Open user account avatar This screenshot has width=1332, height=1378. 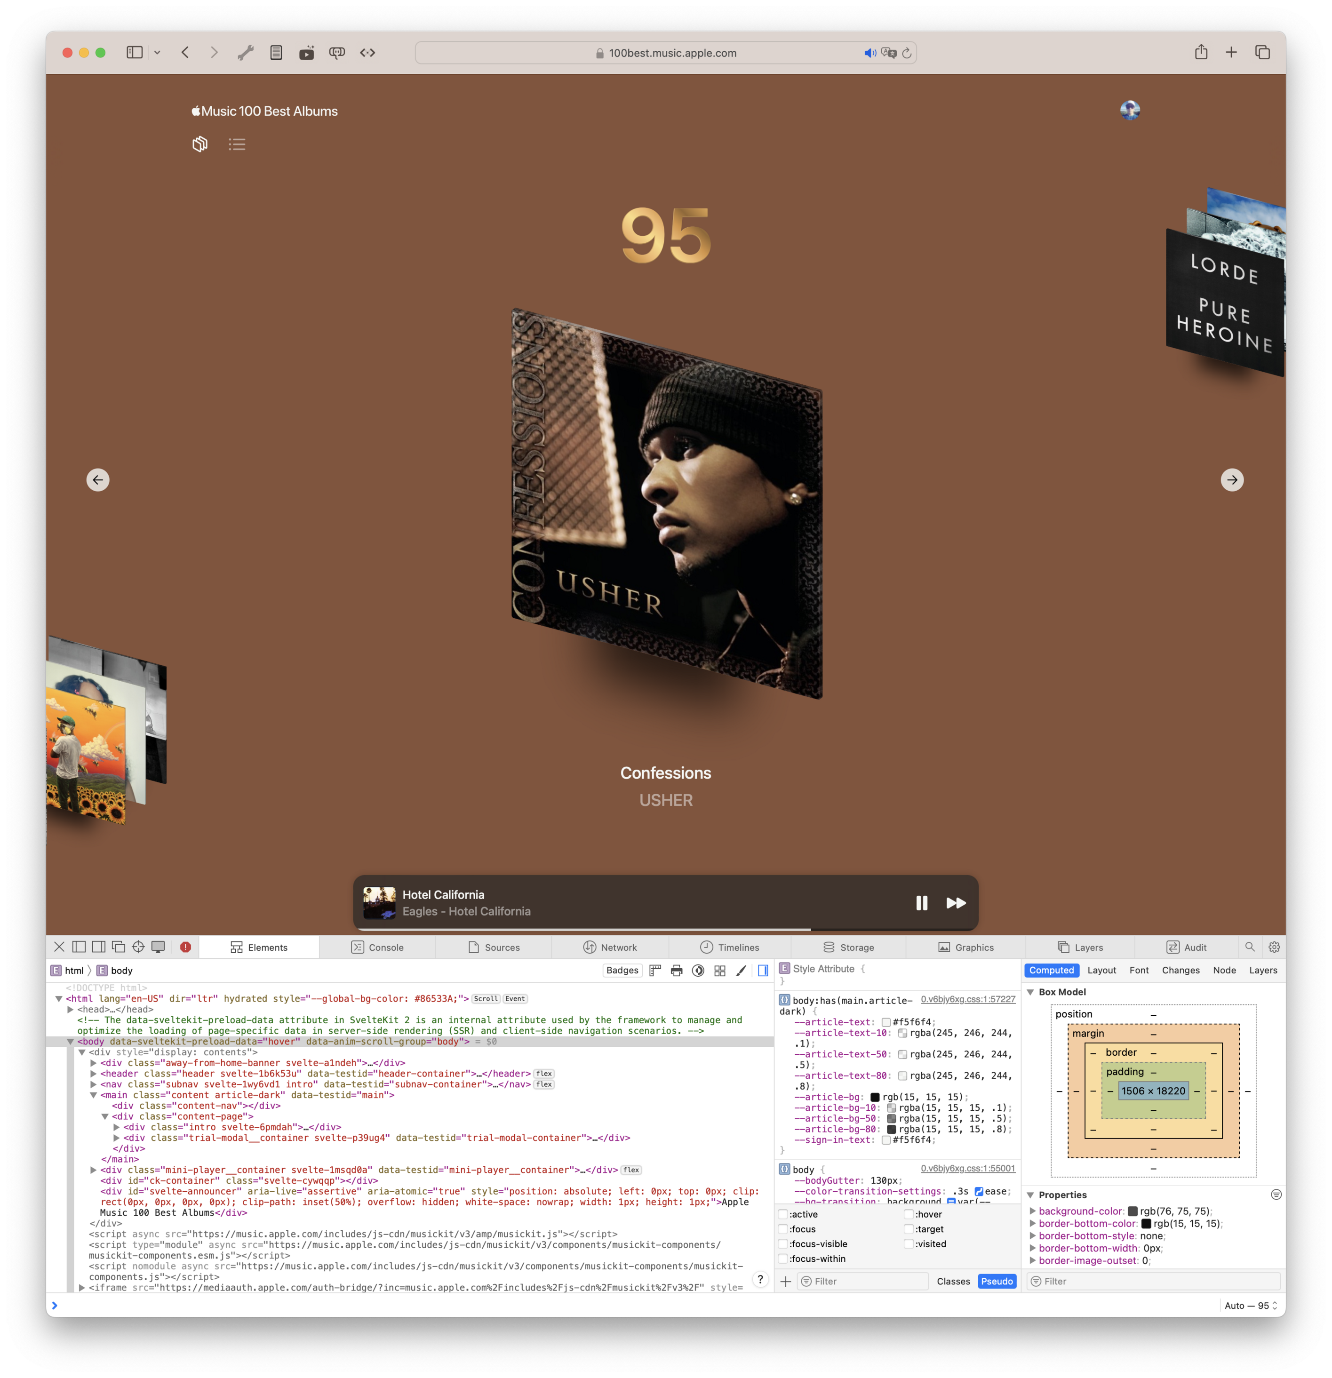(x=1130, y=110)
